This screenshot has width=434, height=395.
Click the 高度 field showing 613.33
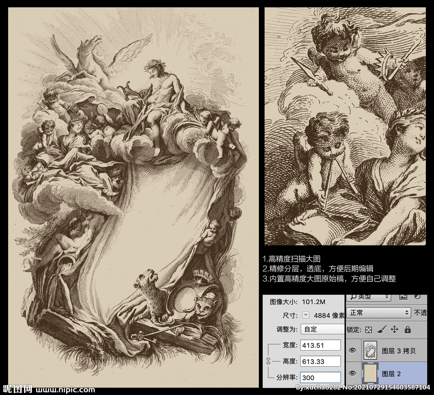coord(320,361)
